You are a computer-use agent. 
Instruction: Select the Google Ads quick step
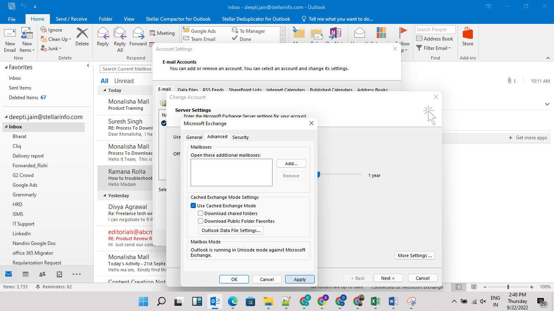200,31
